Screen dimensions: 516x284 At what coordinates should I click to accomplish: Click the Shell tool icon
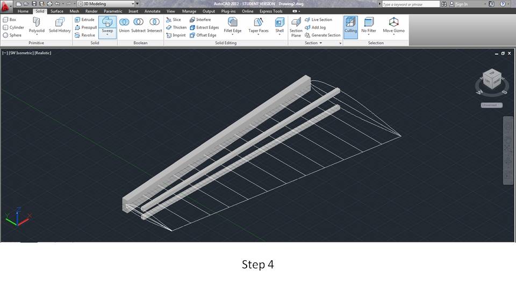[279, 23]
